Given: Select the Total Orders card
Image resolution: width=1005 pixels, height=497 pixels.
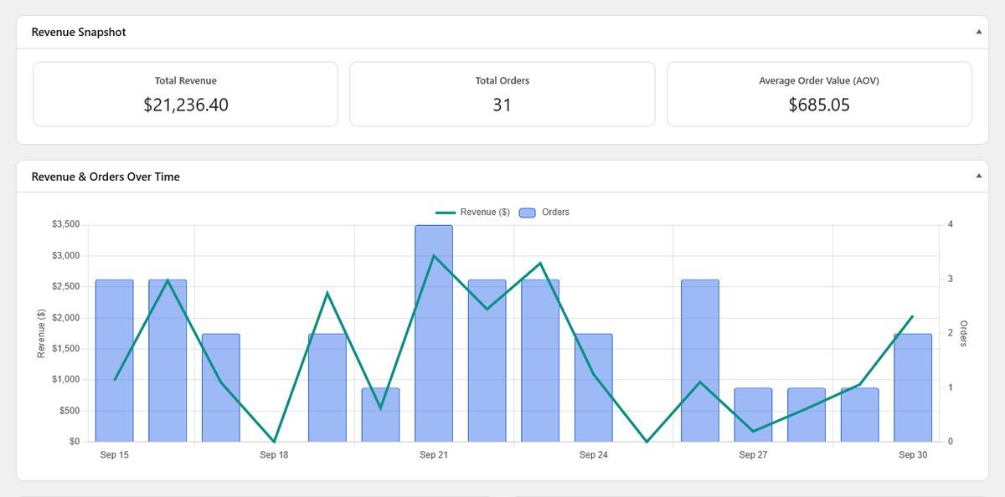Looking at the screenshot, I should coord(502,94).
